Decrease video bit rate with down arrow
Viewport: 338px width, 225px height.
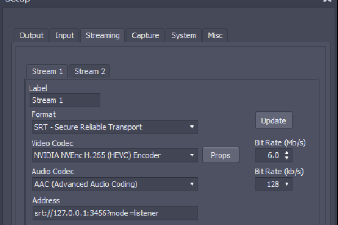[287, 158]
